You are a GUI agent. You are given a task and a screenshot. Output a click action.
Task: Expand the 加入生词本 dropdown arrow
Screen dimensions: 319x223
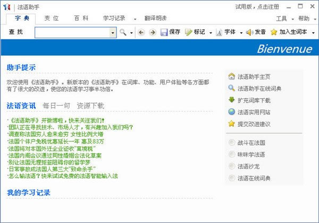pyautogui.click(x=313, y=33)
